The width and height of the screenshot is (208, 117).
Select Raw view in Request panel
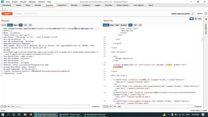pos(10,25)
